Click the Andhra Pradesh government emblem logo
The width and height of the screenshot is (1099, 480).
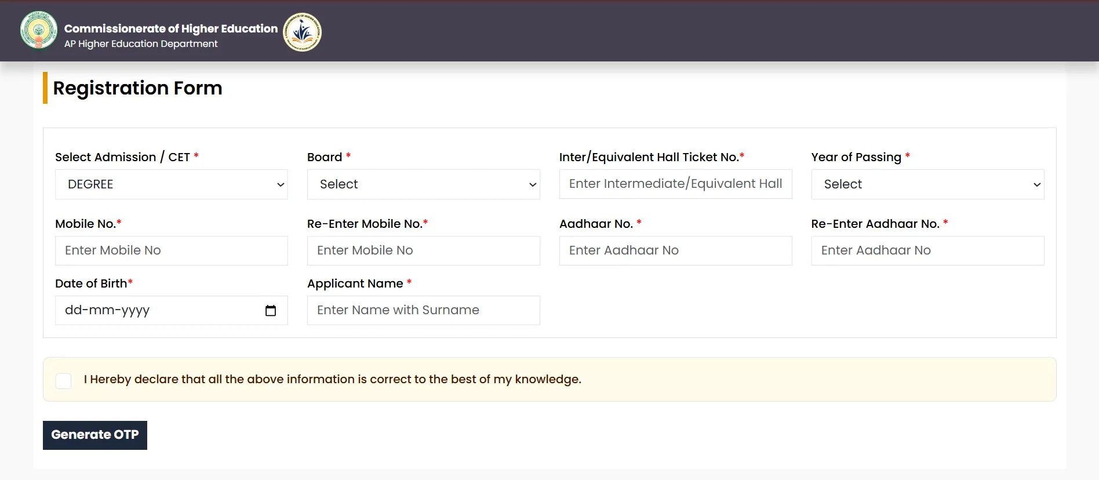tap(39, 31)
